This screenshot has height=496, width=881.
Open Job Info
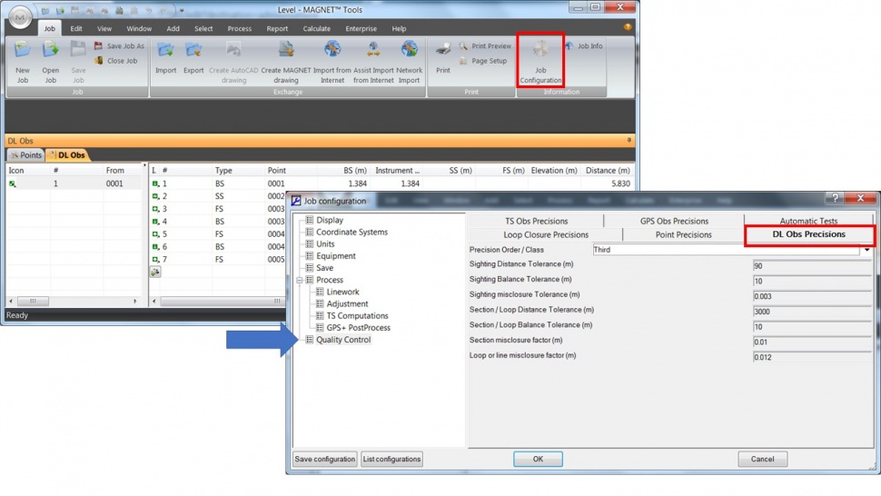click(584, 46)
